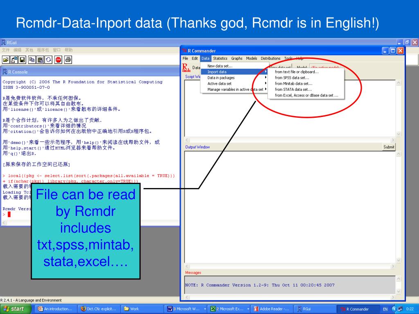Image resolution: width=419 pixels, height=314 pixels.
Task: Click the Script Window vertical scrollbar up arrow
Action: point(399,83)
